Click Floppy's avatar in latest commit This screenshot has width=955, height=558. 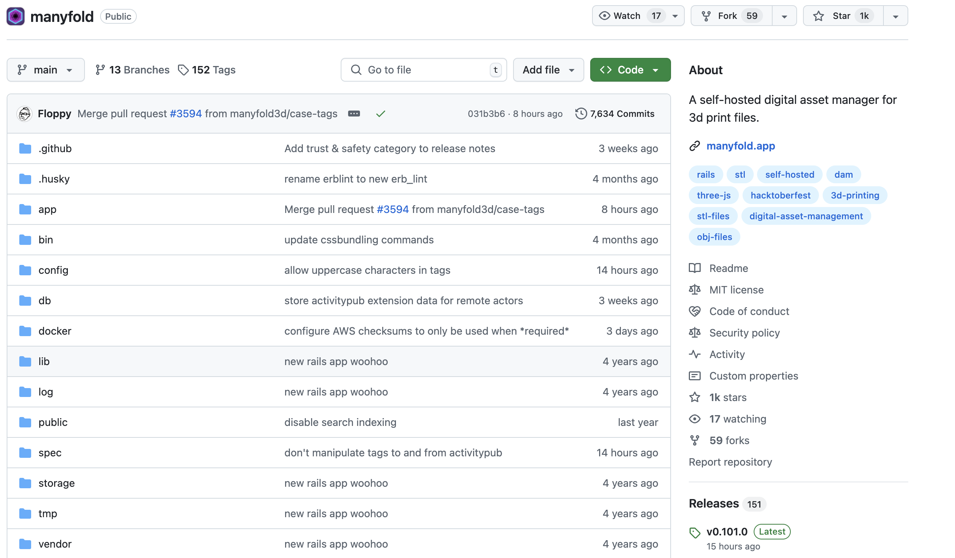pos(24,114)
